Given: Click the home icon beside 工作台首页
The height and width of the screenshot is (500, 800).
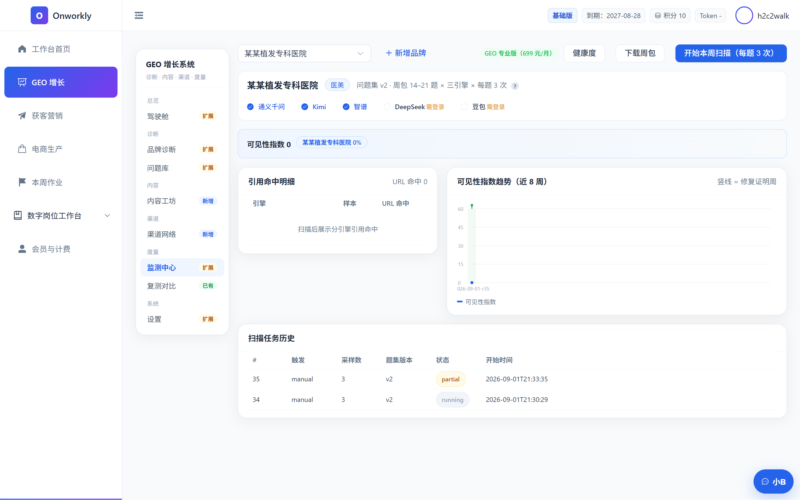Looking at the screenshot, I should pyautogui.click(x=22, y=49).
